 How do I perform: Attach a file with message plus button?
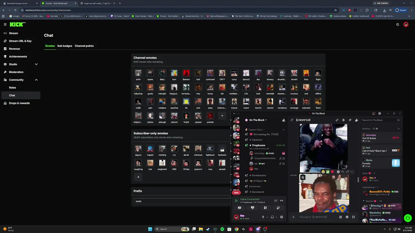(293, 217)
